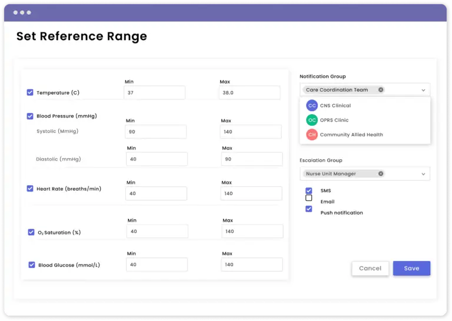Click the Temperature Max field showing 38.0
The width and height of the screenshot is (452, 321).
point(250,93)
